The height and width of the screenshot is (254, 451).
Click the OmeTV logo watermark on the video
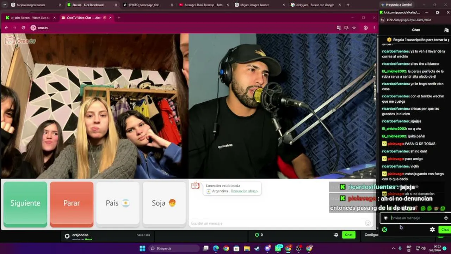[x=20, y=41]
